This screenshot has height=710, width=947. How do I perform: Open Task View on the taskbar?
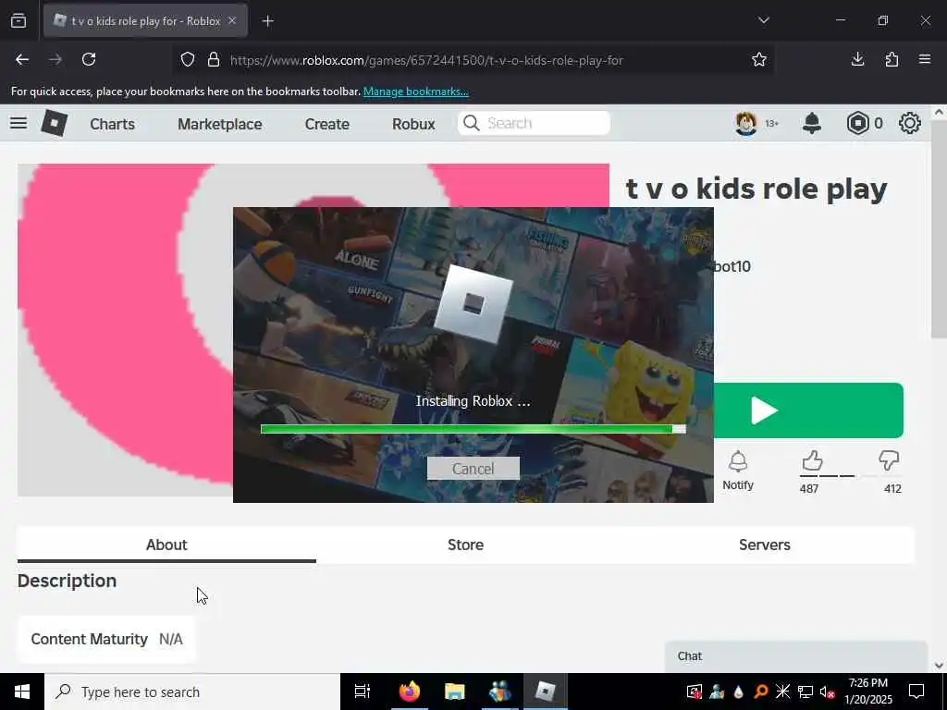tap(363, 692)
